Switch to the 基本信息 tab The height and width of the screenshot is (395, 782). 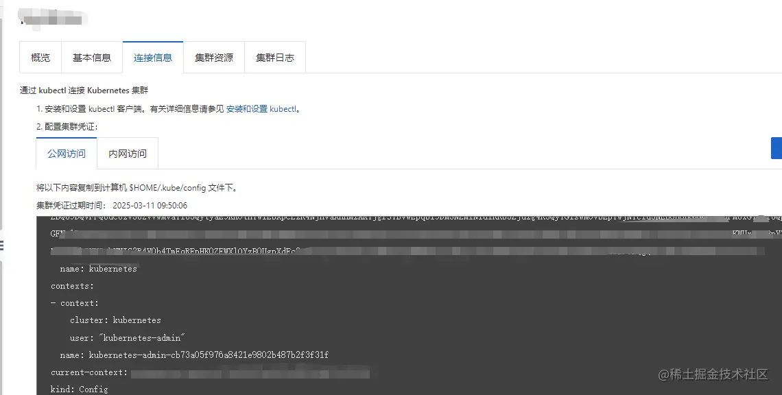click(x=92, y=58)
